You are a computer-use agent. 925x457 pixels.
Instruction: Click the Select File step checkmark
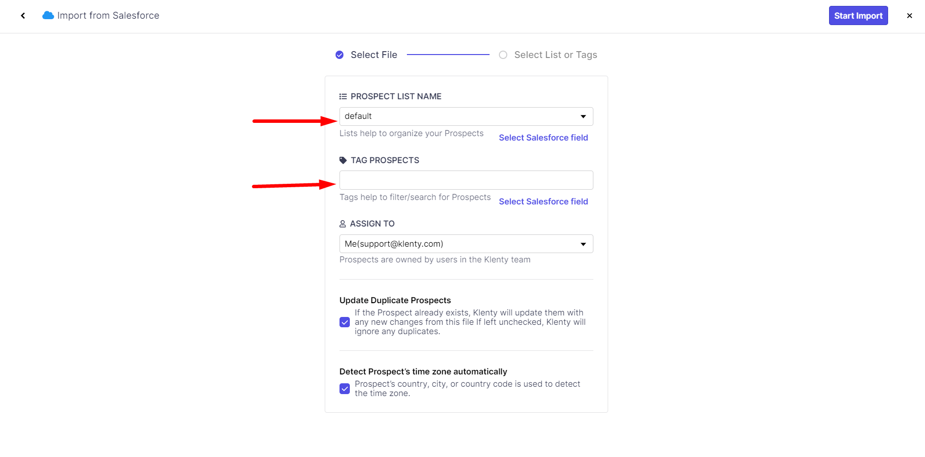(339, 55)
